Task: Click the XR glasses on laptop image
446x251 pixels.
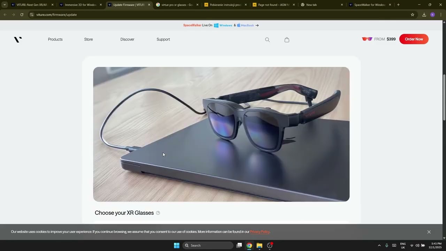Action: pos(221,134)
